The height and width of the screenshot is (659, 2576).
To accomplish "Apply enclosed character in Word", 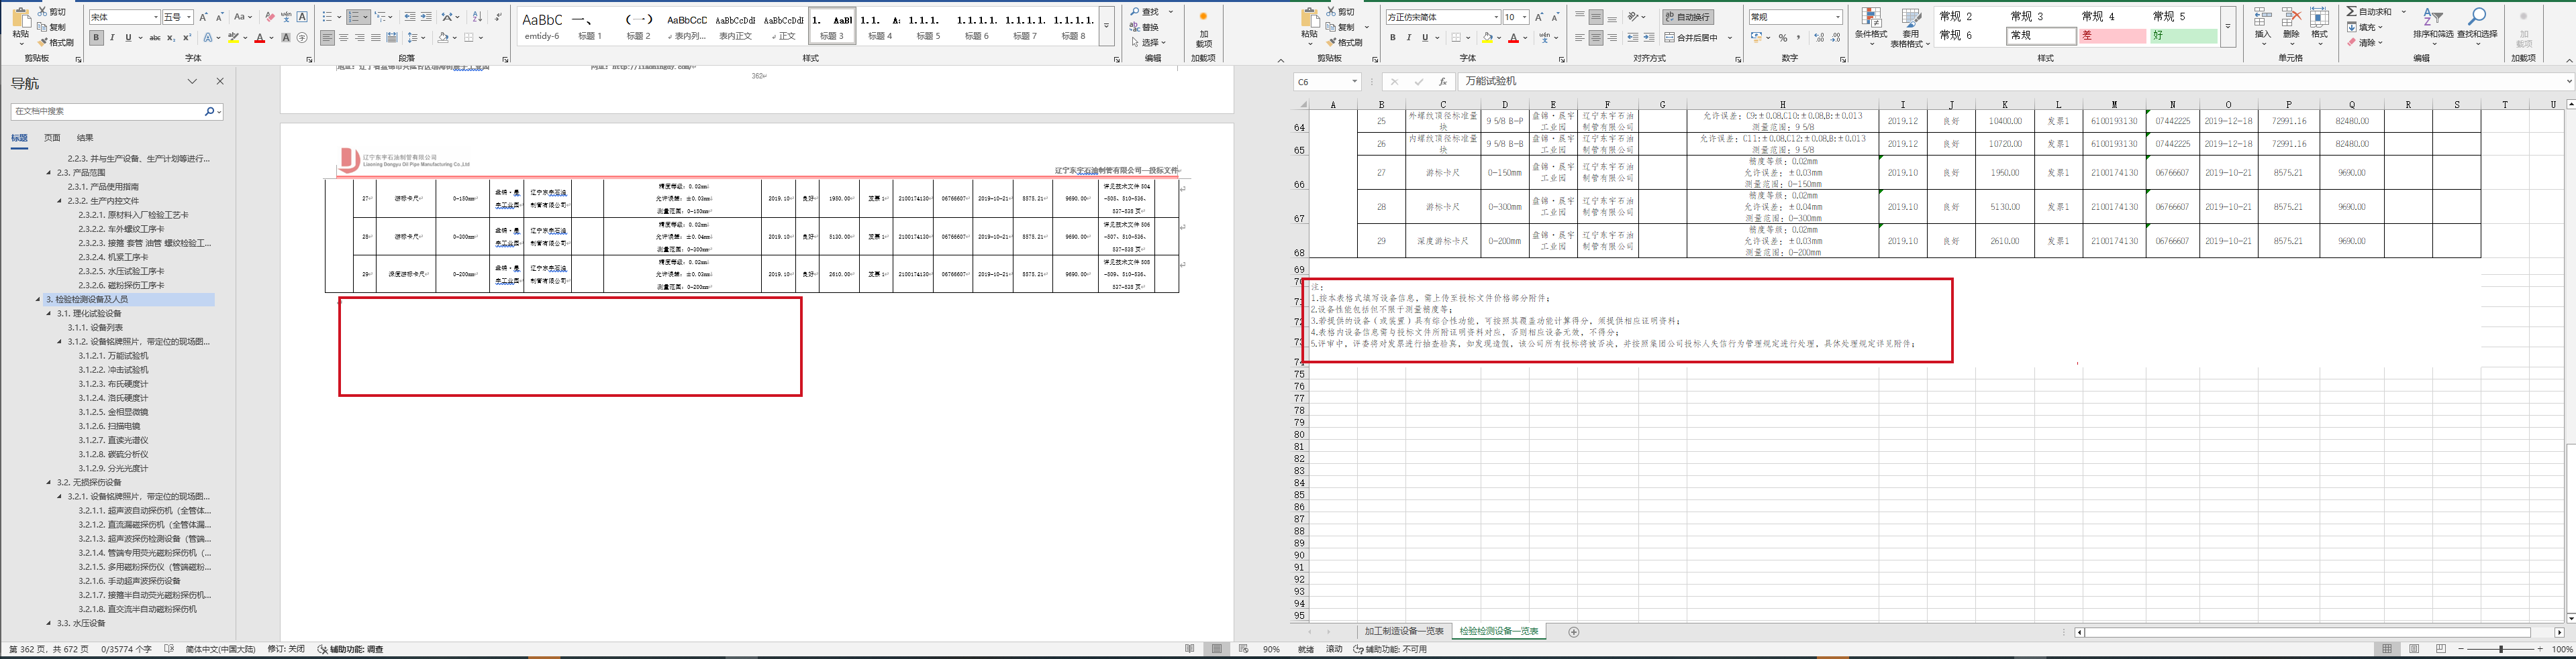I will click(x=302, y=38).
